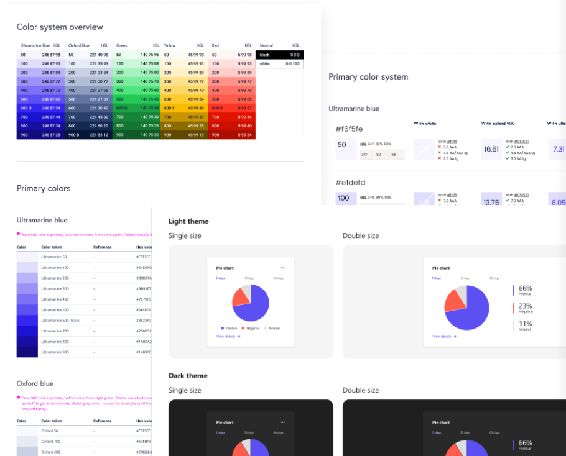The height and width of the screenshot is (456, 566).
Task: Click the Ultramarine 600 (Base) table row
Action: [84, 320]
